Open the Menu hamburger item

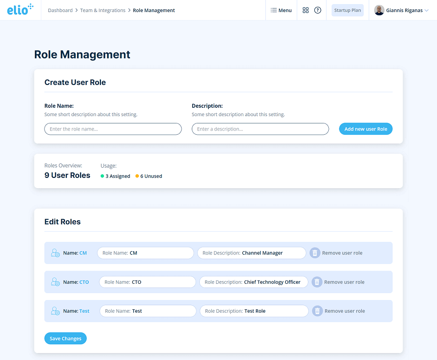click(281, 10)
